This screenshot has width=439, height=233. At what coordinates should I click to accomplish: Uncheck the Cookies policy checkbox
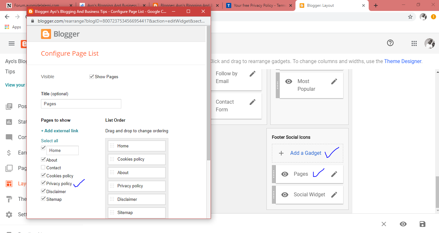43,175
